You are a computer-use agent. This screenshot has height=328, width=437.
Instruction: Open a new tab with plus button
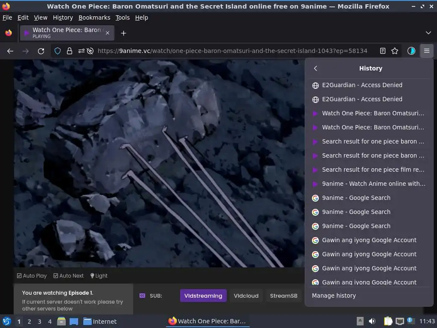tap(123, 33)
